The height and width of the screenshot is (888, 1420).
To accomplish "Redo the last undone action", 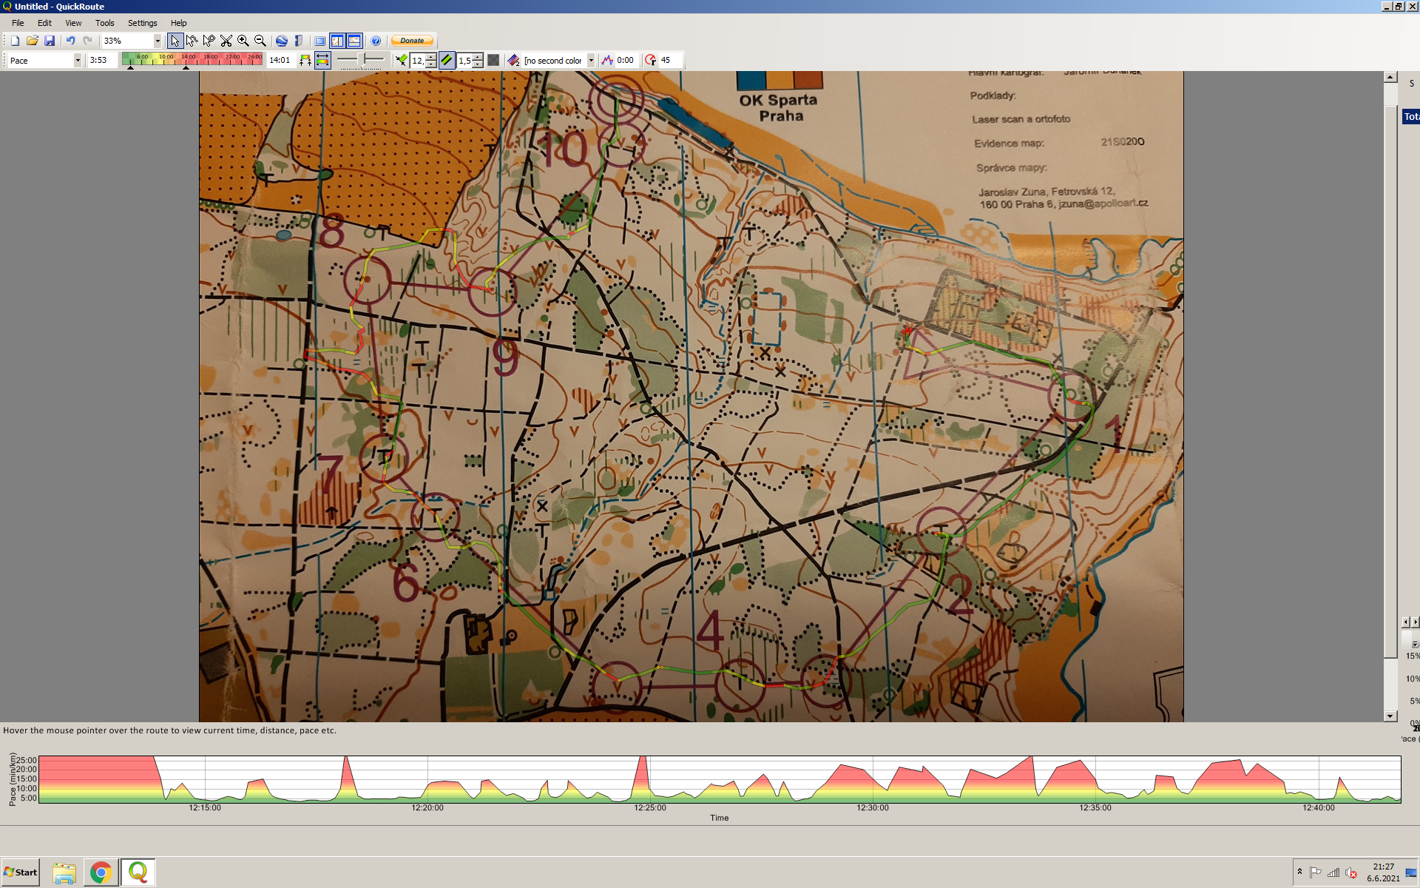I will [87, 41].
